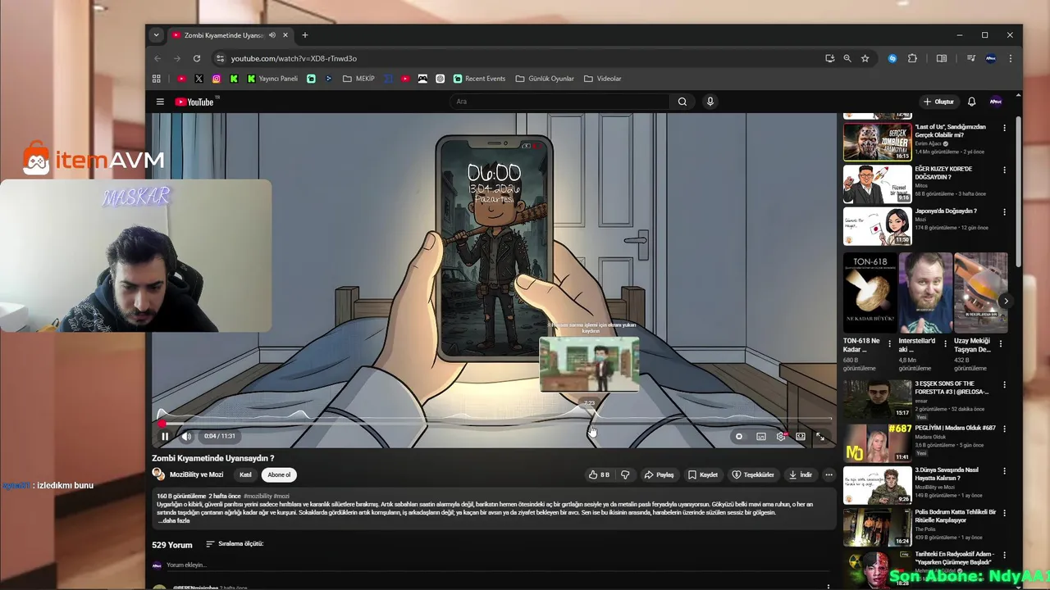Bookmark this page with the star icon
1050x590 pixels.
[865, 58]
